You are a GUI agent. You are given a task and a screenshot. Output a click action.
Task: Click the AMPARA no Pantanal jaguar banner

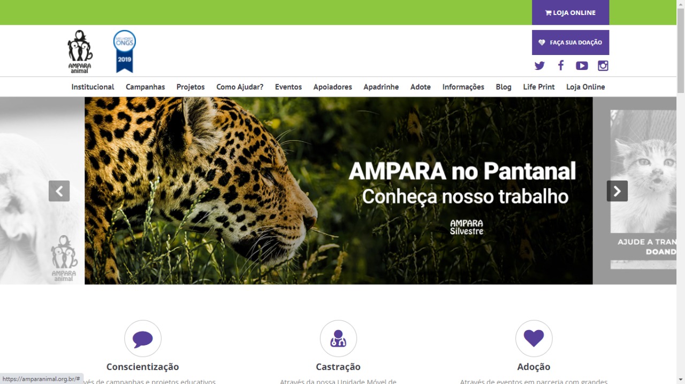[338, 191]
